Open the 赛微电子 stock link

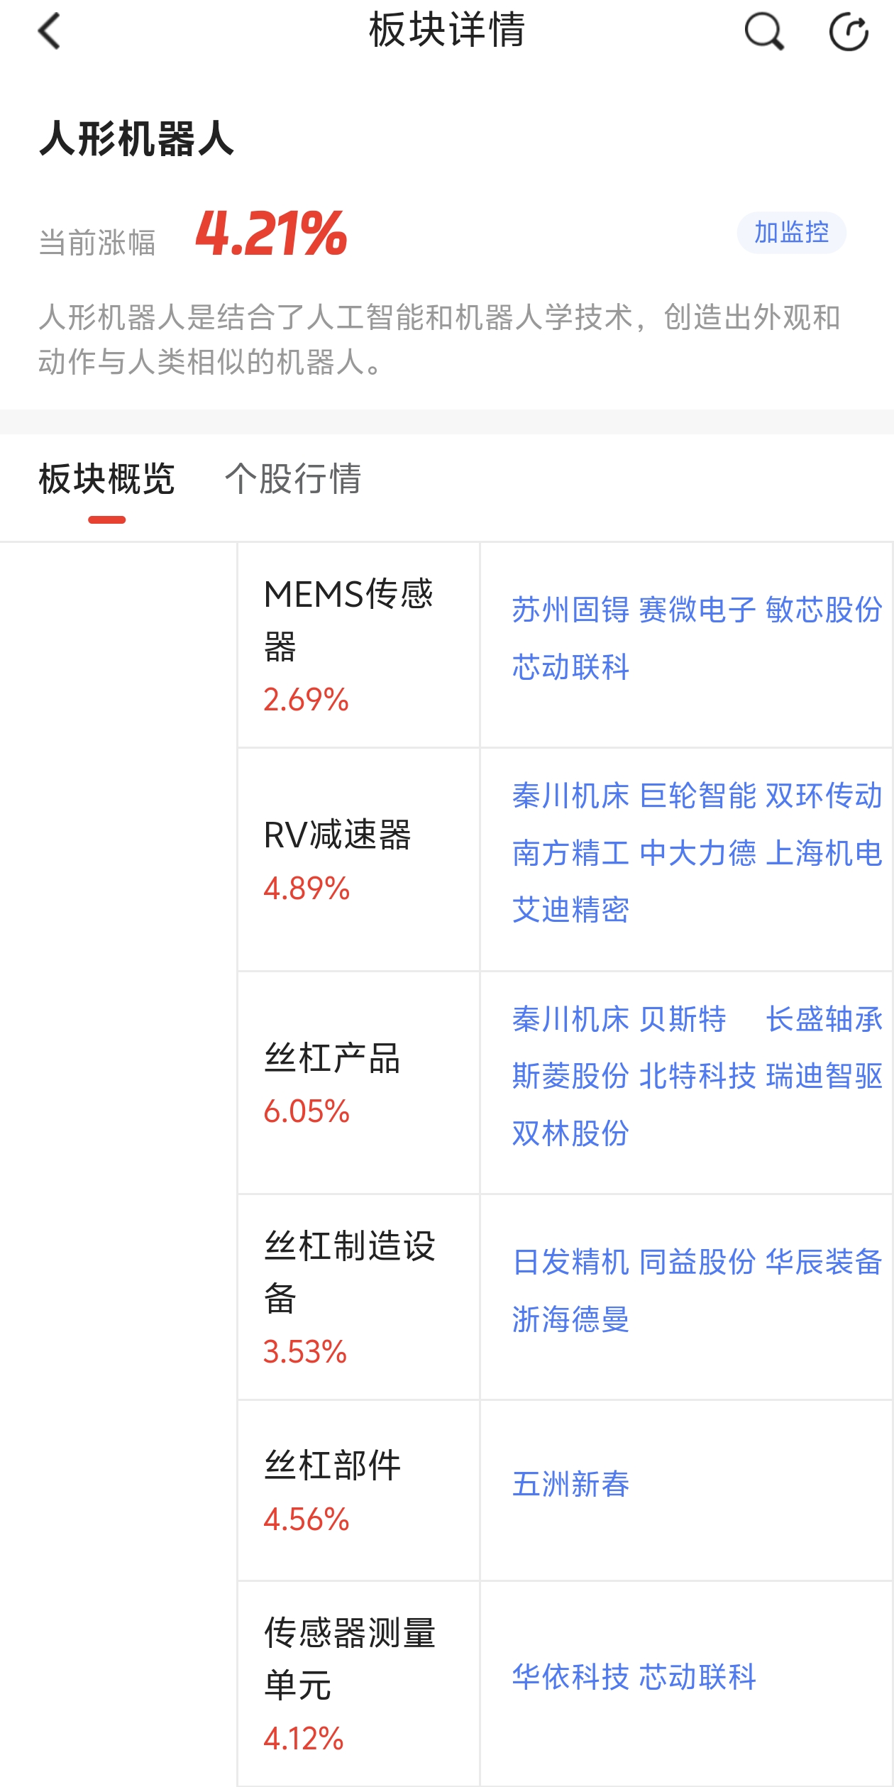(697, 610)
